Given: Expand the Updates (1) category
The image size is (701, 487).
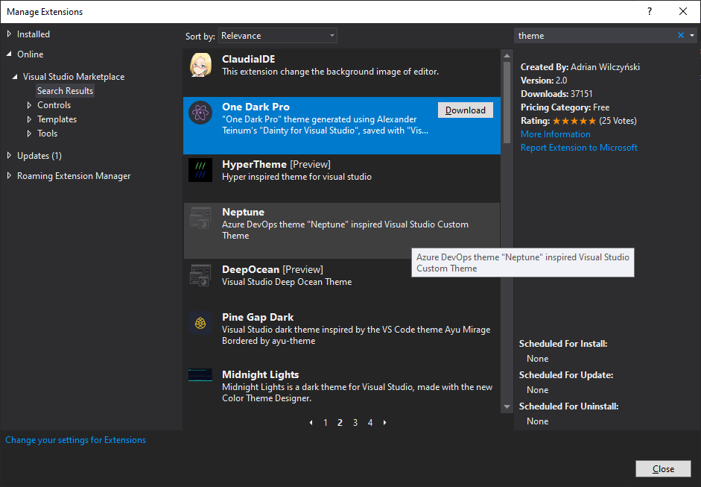Looking at the screenshot, I should coord(9,155).
